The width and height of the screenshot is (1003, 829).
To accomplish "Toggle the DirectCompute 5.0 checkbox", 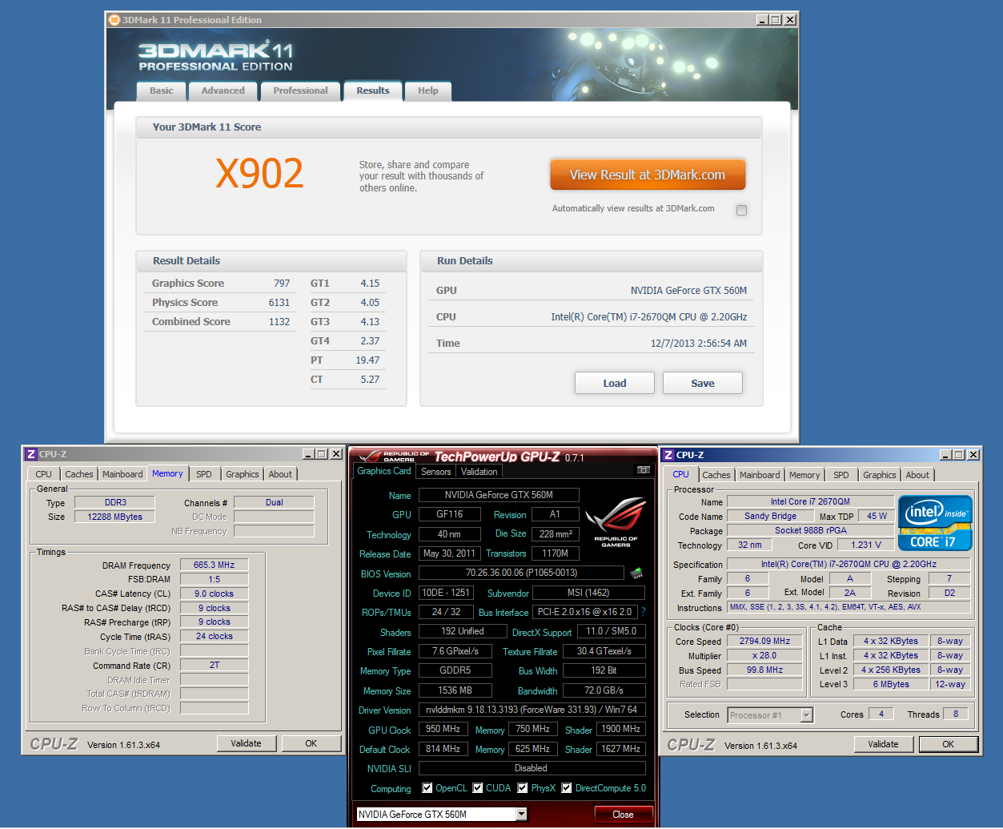I will point(567,788).
